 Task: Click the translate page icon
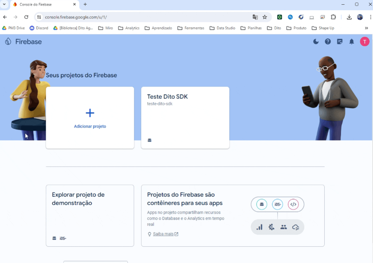(x=255, y=17)
